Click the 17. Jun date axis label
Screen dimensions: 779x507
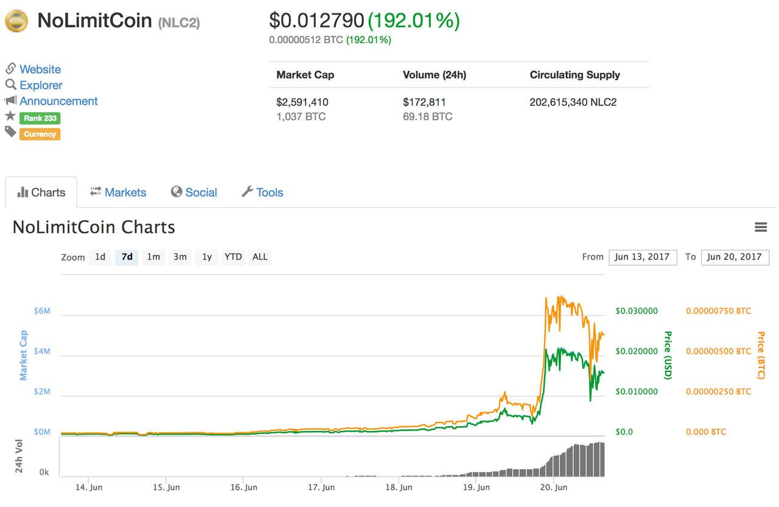[x=322, y=488]
